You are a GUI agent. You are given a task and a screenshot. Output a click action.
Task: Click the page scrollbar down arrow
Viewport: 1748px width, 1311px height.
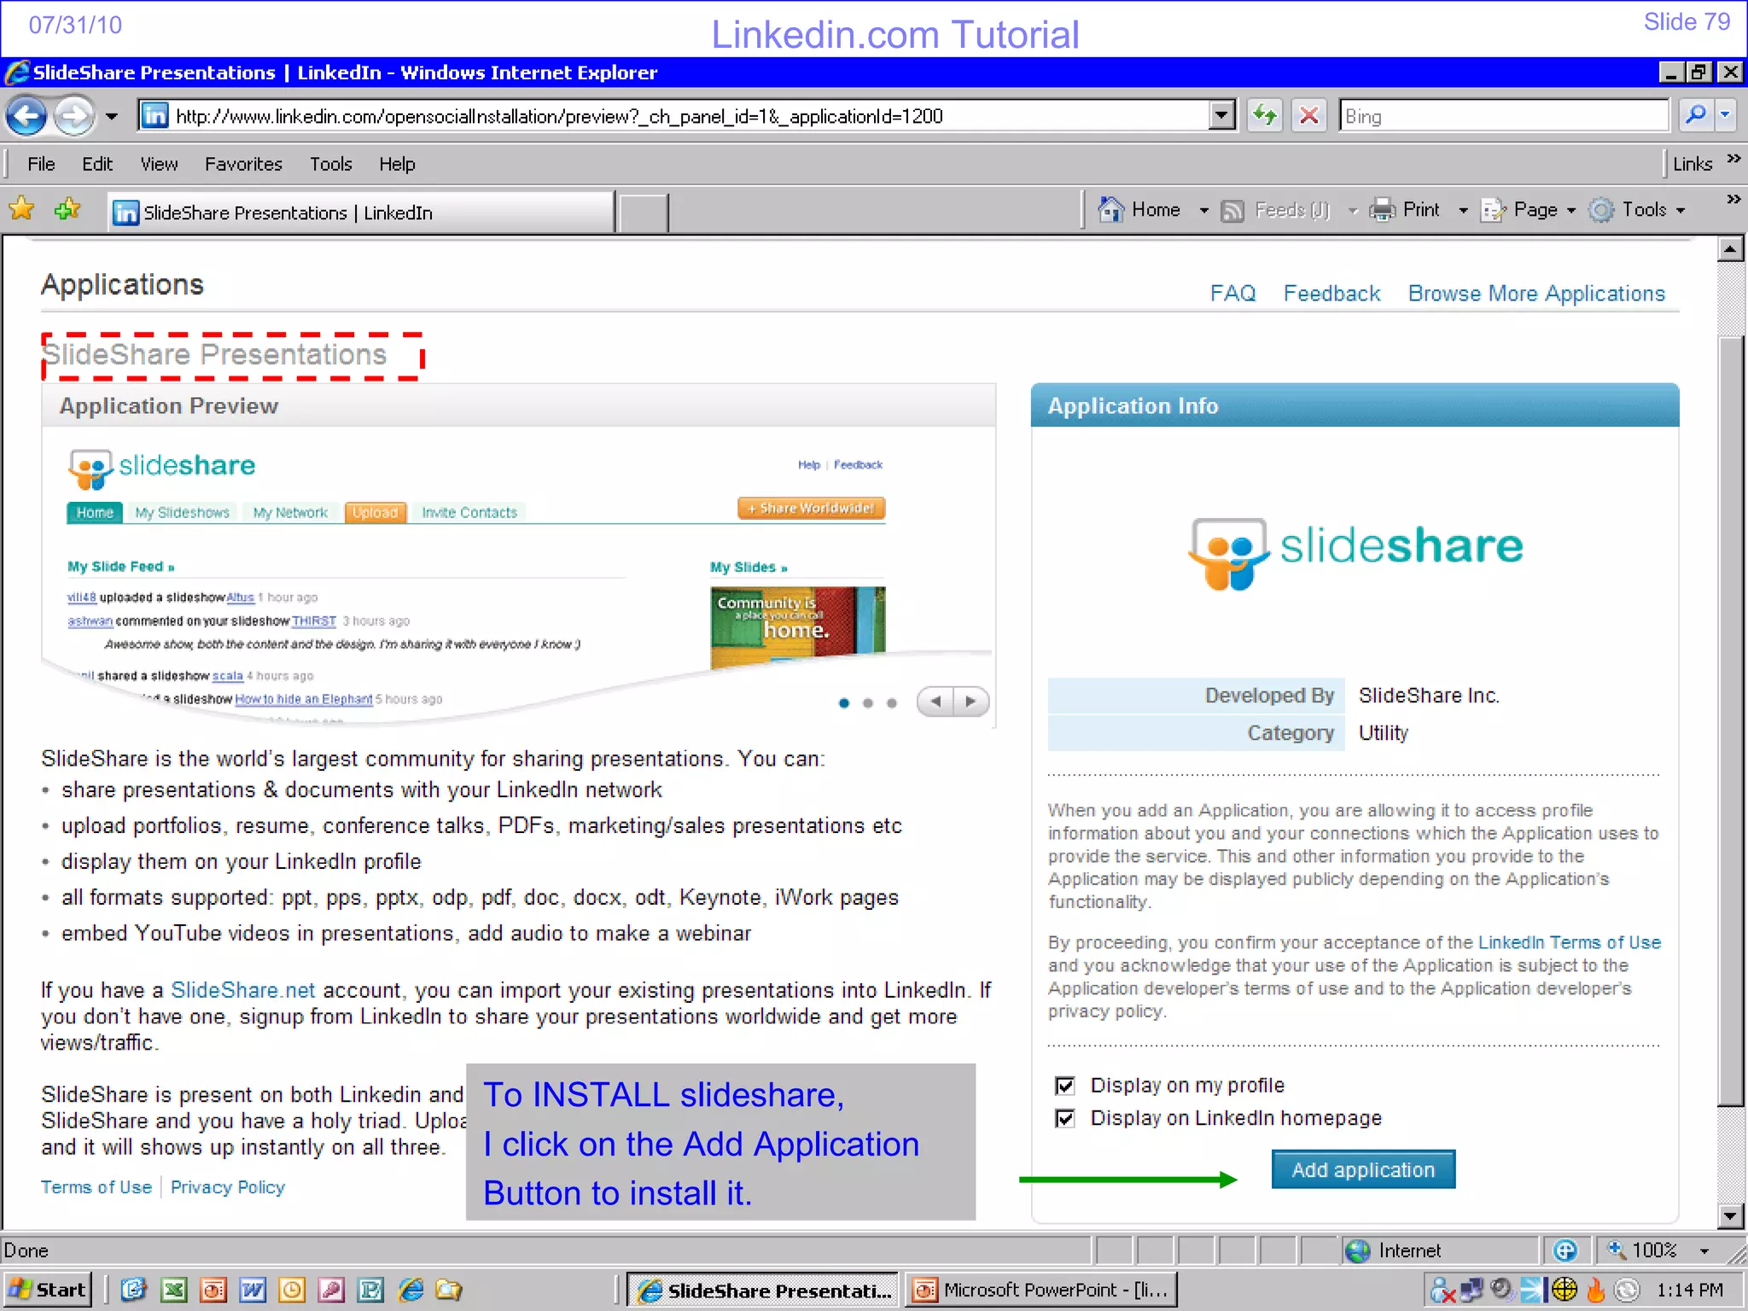pyautogui.click(x=1730, y=1215)
